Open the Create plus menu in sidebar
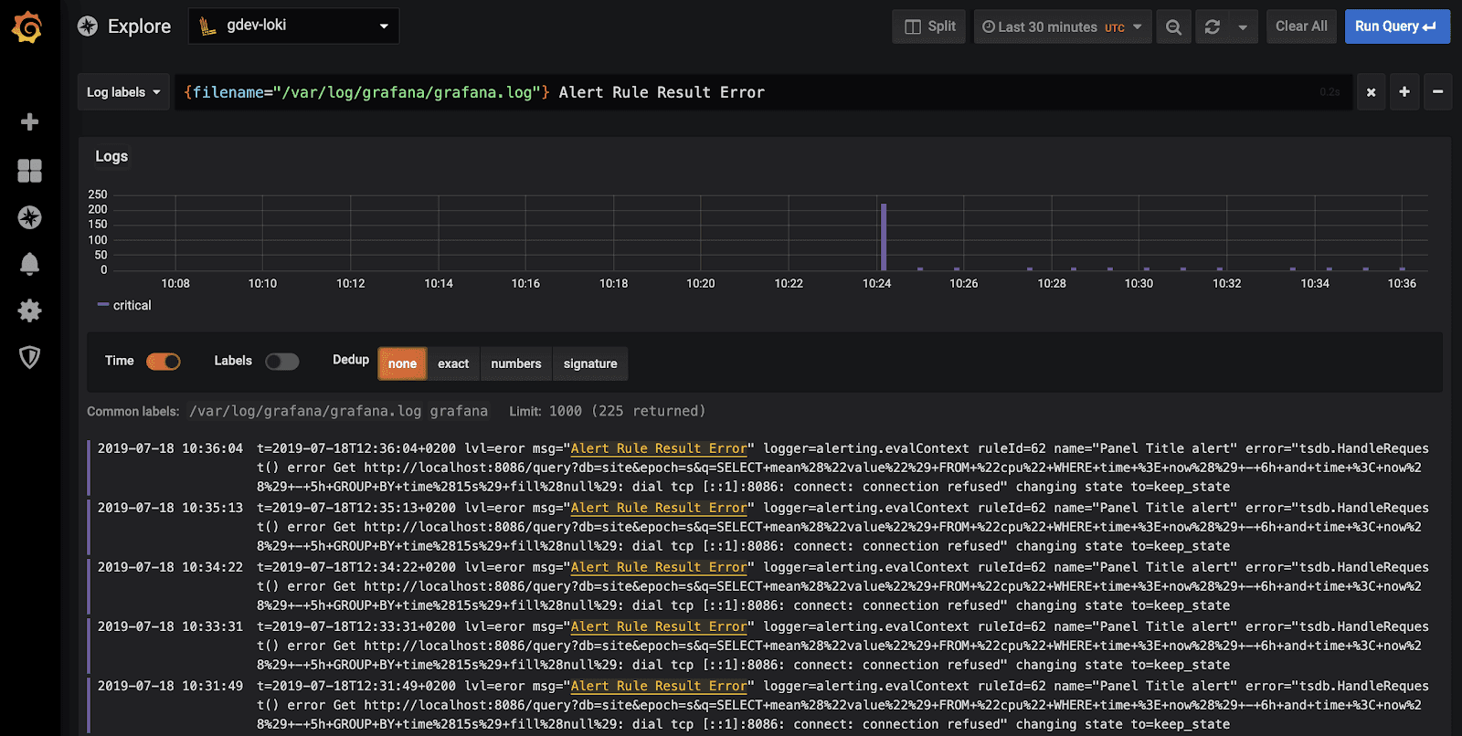The height and width of the screenshot is (736, 1462). [29, 122]
